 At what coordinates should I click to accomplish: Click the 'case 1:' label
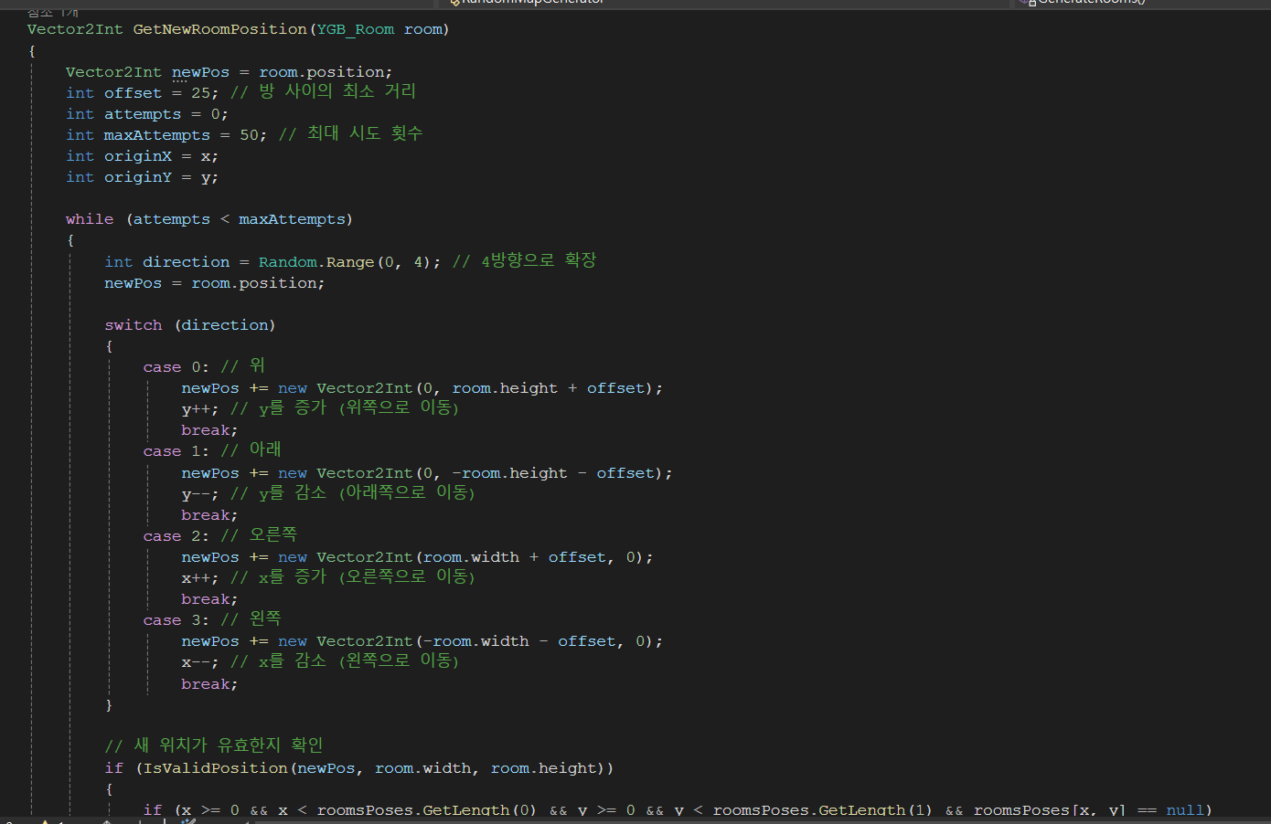pyautogui.click(x=176, y=451)
